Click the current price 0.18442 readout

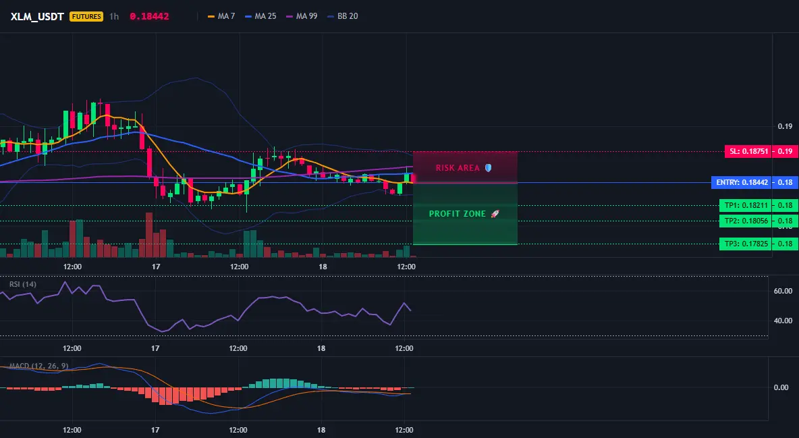pos(149,16)
